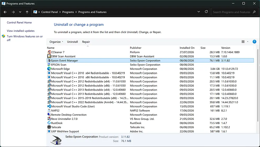The image size is (260, 147).
Task: Click the Visual Studio Code icon
Action: point(49,106)
